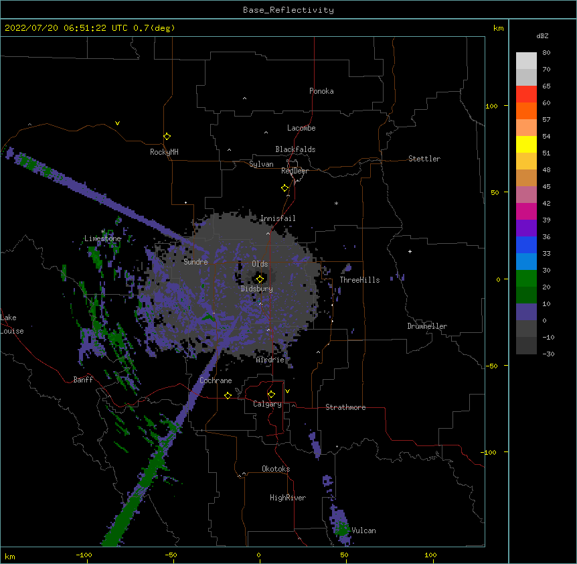The image size is (577, 564).
Task: Select the Drumheller label
Action: point(427,326)
